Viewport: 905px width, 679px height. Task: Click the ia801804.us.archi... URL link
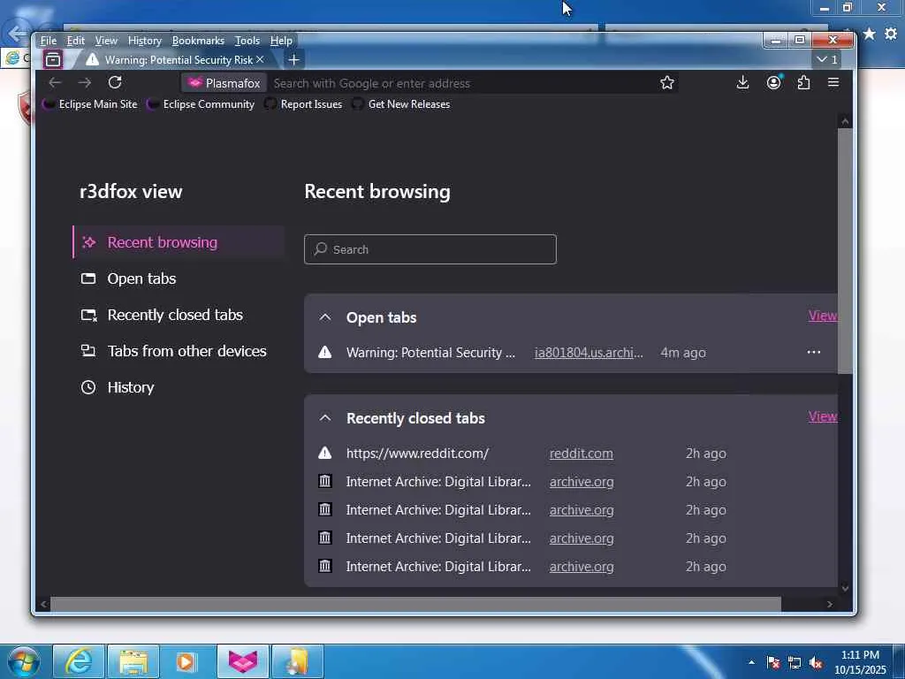point(589,352)
